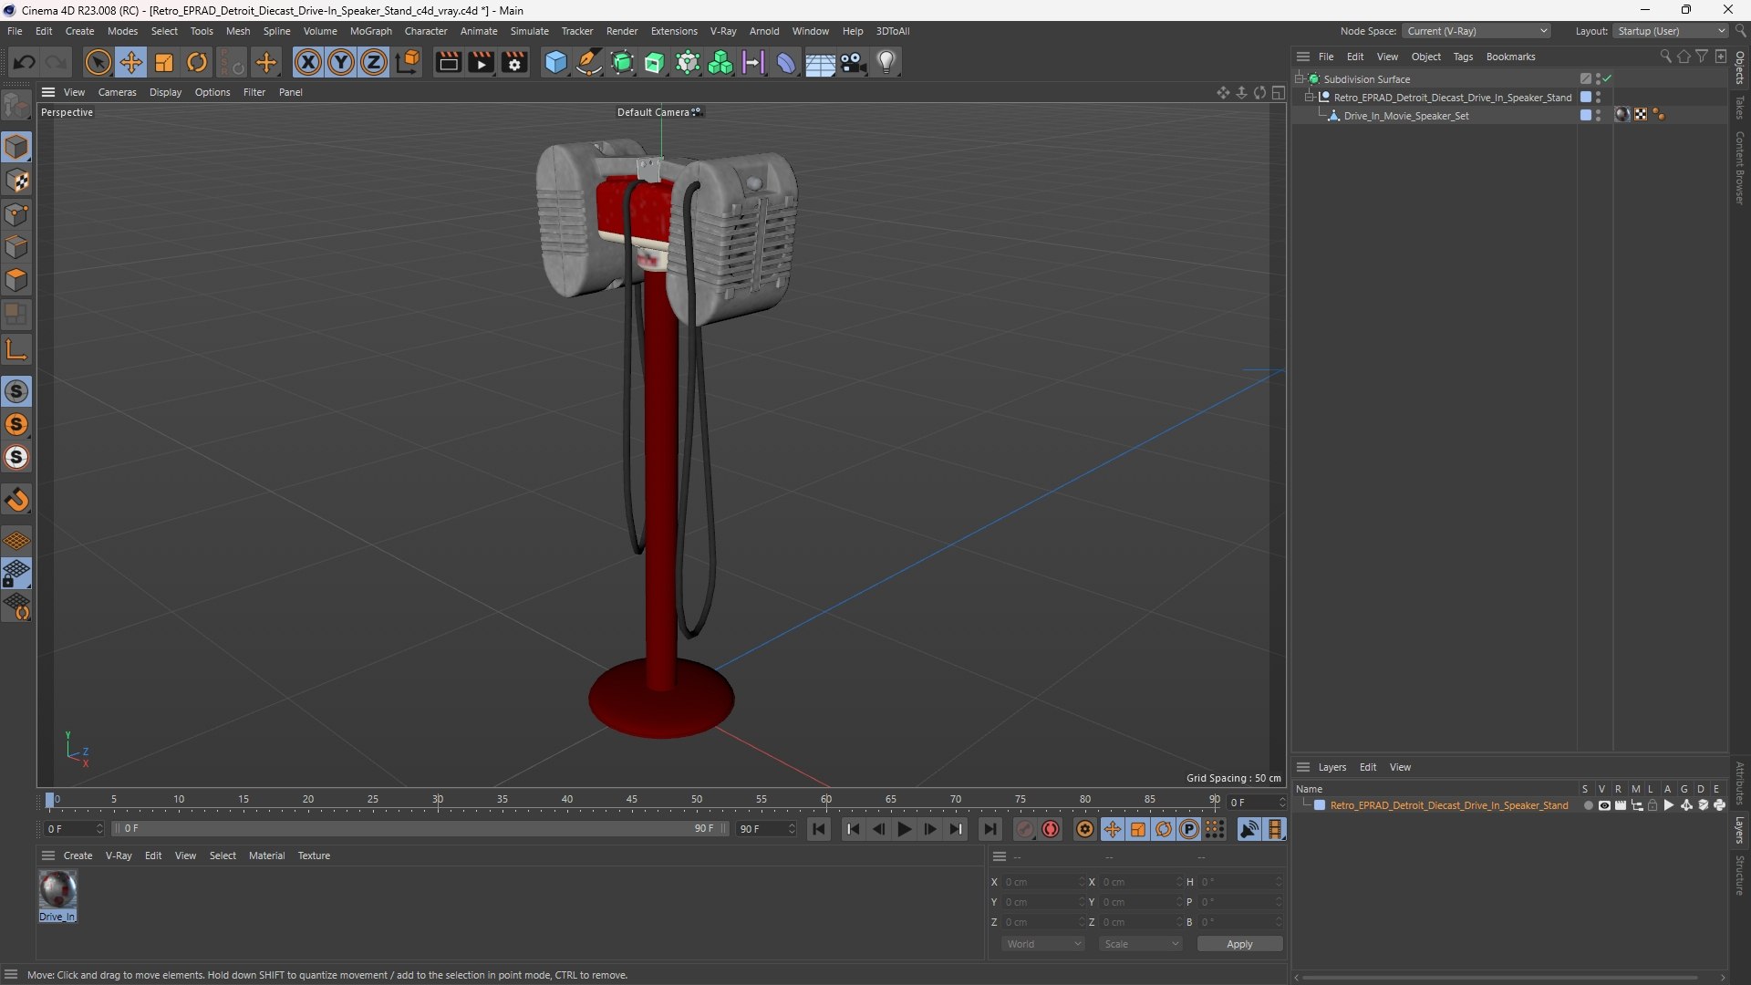Click frame 30 on the timeline ruler

[x=438, y=800]
